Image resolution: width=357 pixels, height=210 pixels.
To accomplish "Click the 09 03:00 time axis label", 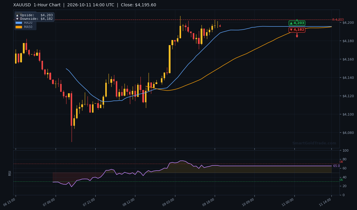I will (169, 202).
